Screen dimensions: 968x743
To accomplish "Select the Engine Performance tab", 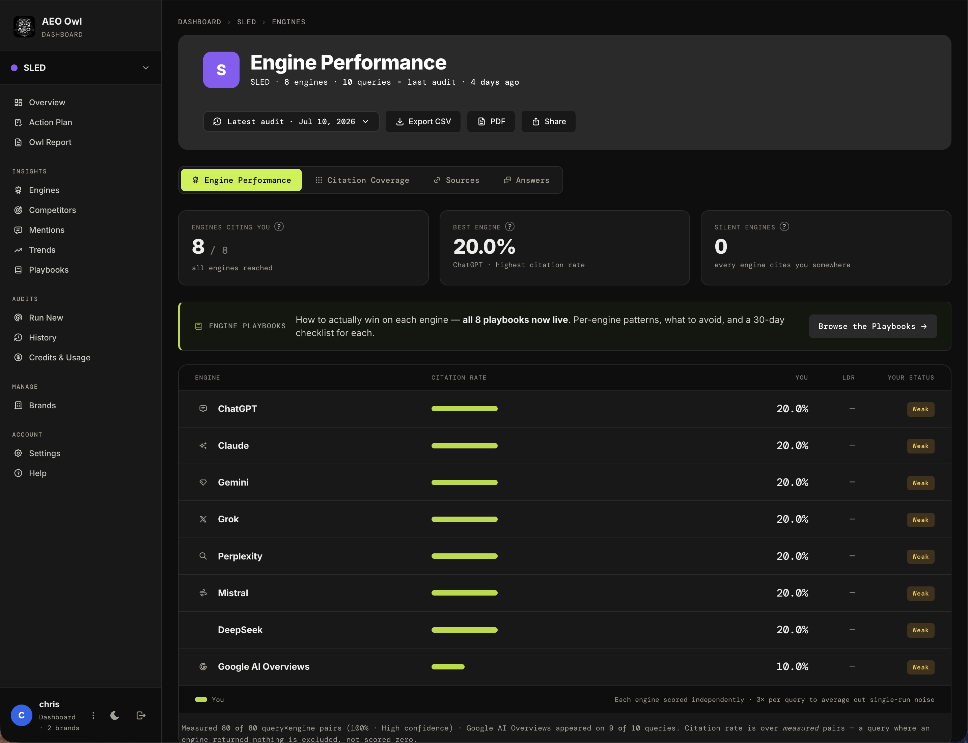I will [242, 180].
